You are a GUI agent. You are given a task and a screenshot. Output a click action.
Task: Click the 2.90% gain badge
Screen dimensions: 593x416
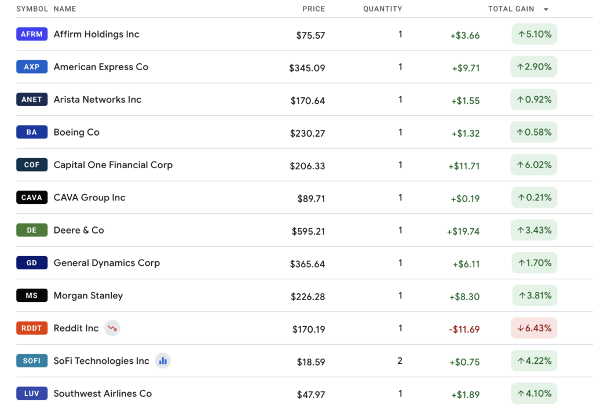(x=533, y=67)
